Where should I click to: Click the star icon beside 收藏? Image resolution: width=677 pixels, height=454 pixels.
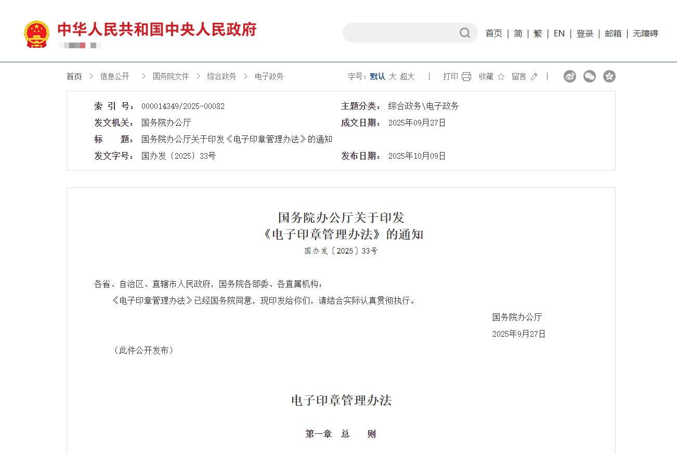pyautogui.click(x=500, y=76)
